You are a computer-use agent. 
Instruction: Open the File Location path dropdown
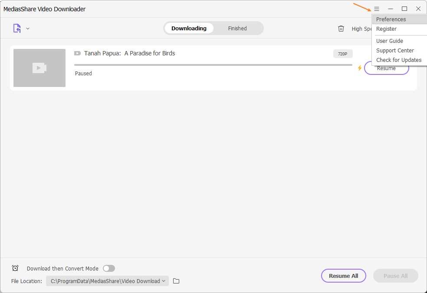[107, 281]
